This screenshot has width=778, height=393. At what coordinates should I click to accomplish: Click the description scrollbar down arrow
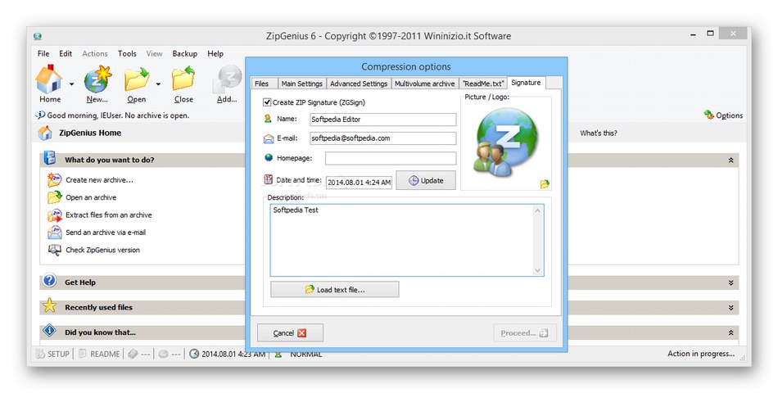click(x=538, y=270)
